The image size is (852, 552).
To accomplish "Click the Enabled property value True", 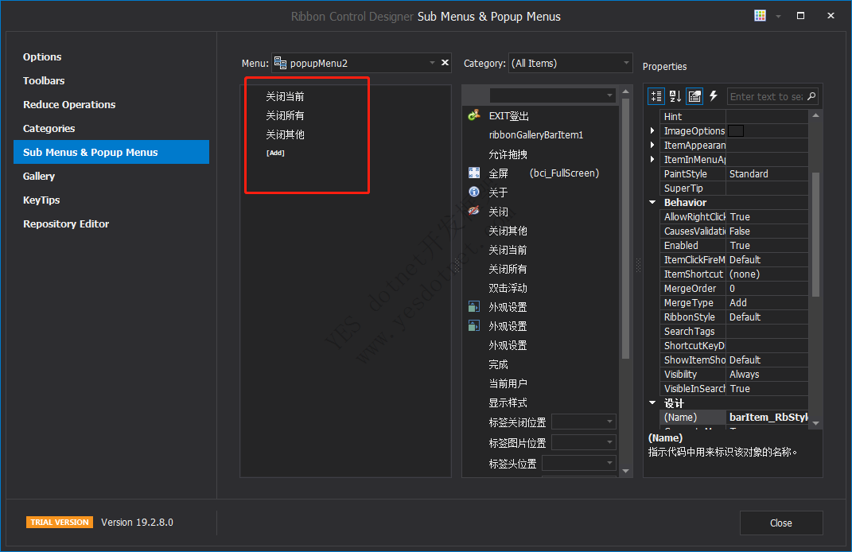I will (740, 246).
